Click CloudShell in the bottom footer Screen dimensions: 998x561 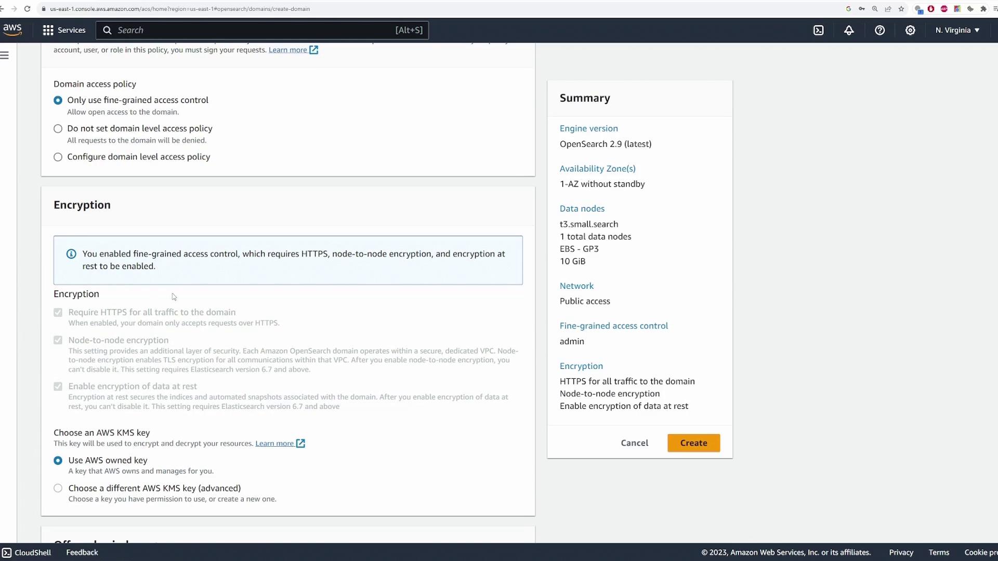click(27, 552)
